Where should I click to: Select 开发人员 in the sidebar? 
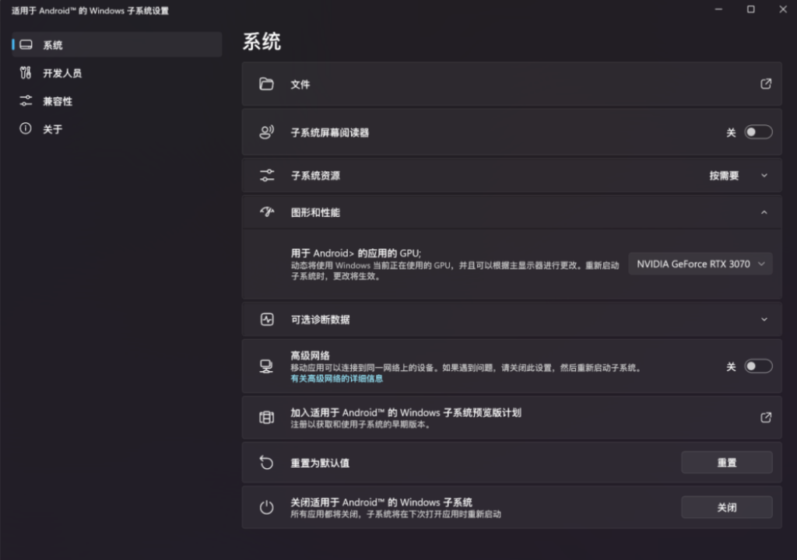click(x=117, y=72)
